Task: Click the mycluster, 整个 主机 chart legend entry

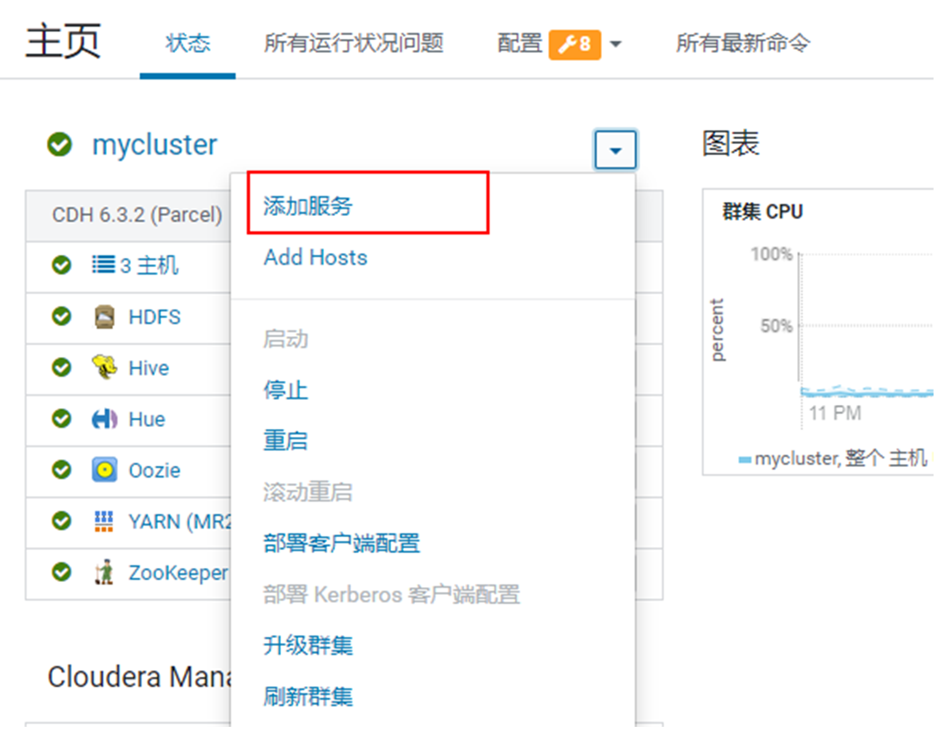Action: (833, 458)
